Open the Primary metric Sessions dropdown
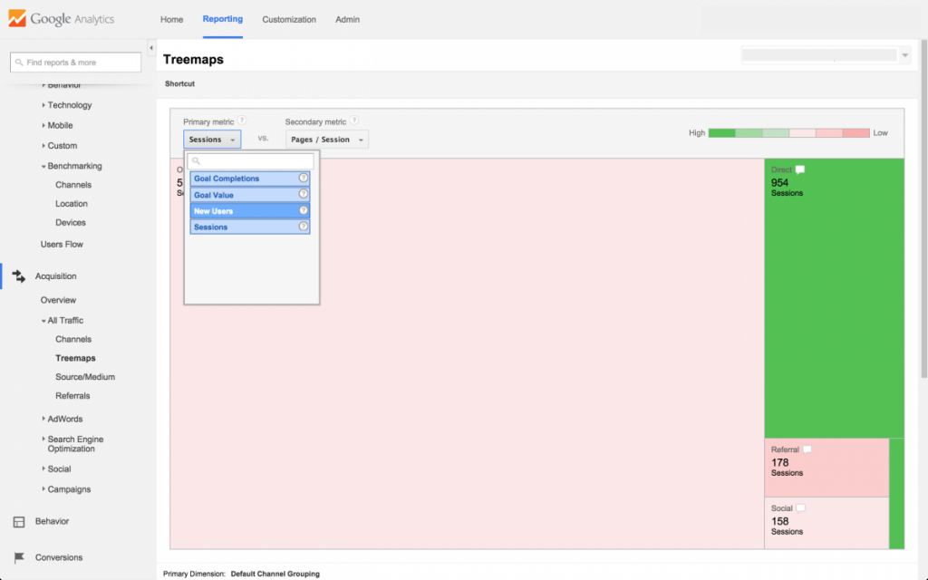Screen dimensions: 928x580 [212, 140]
